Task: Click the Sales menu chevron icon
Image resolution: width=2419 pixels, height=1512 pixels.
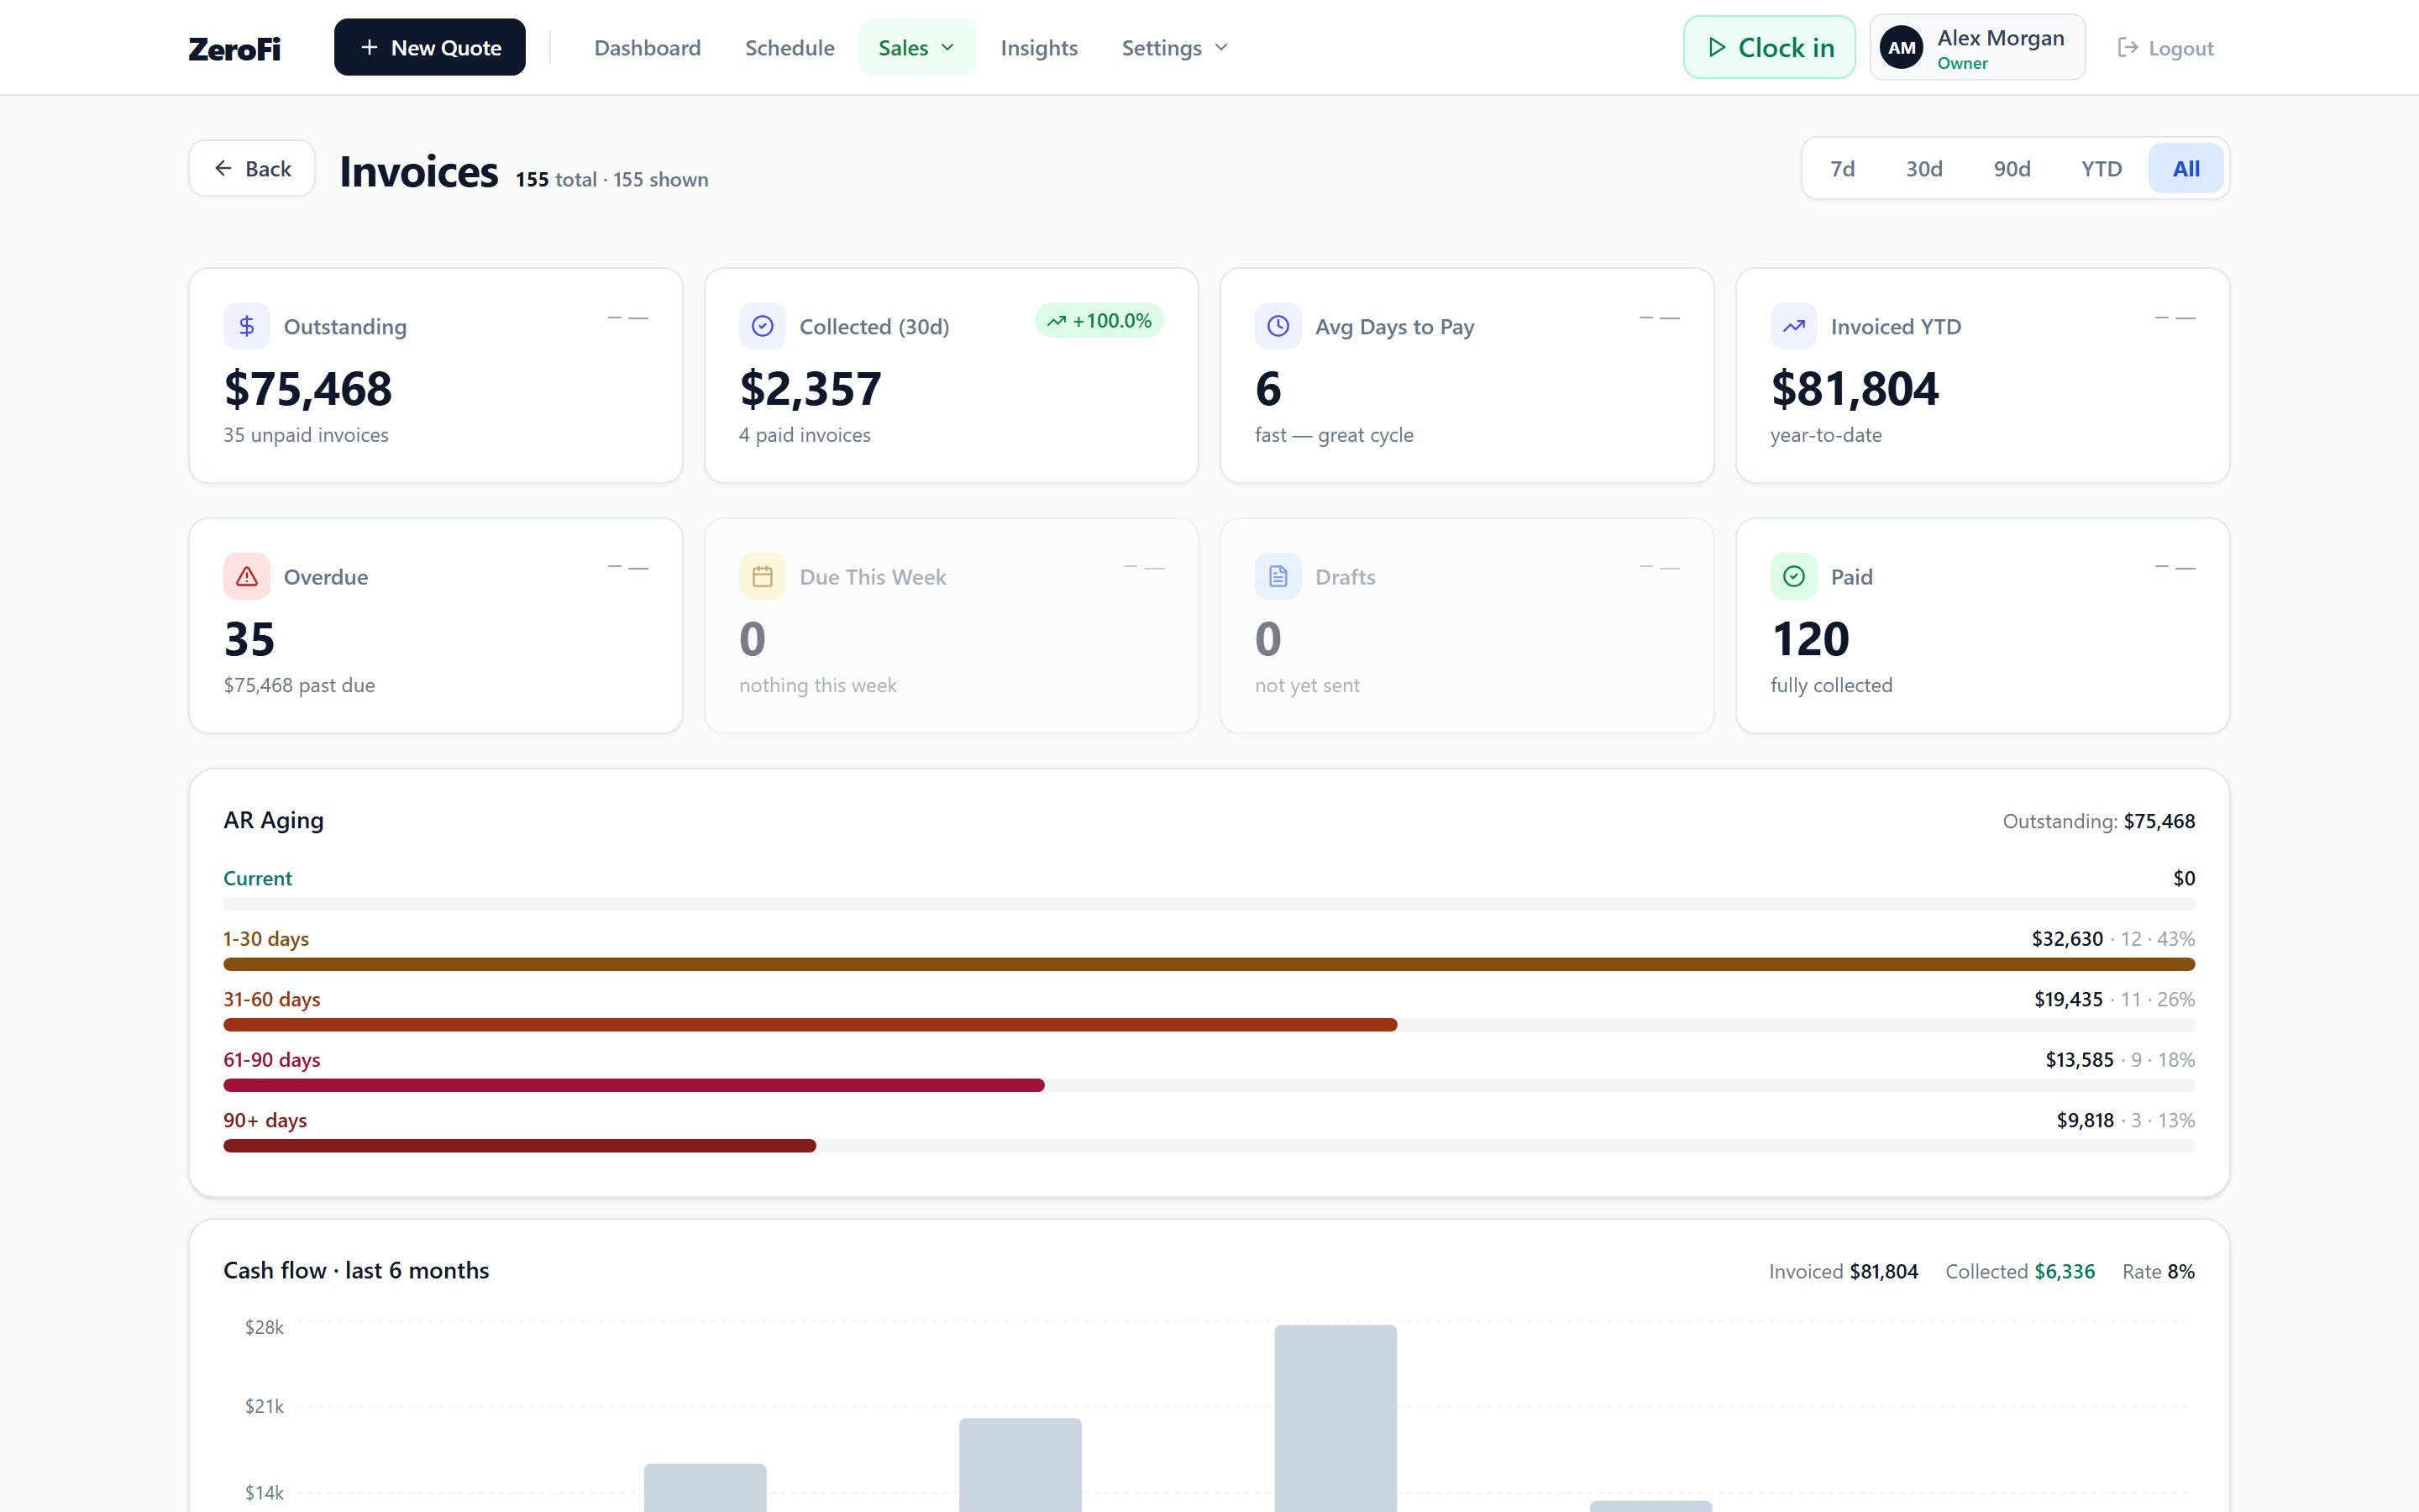Action: coord(947,48)
